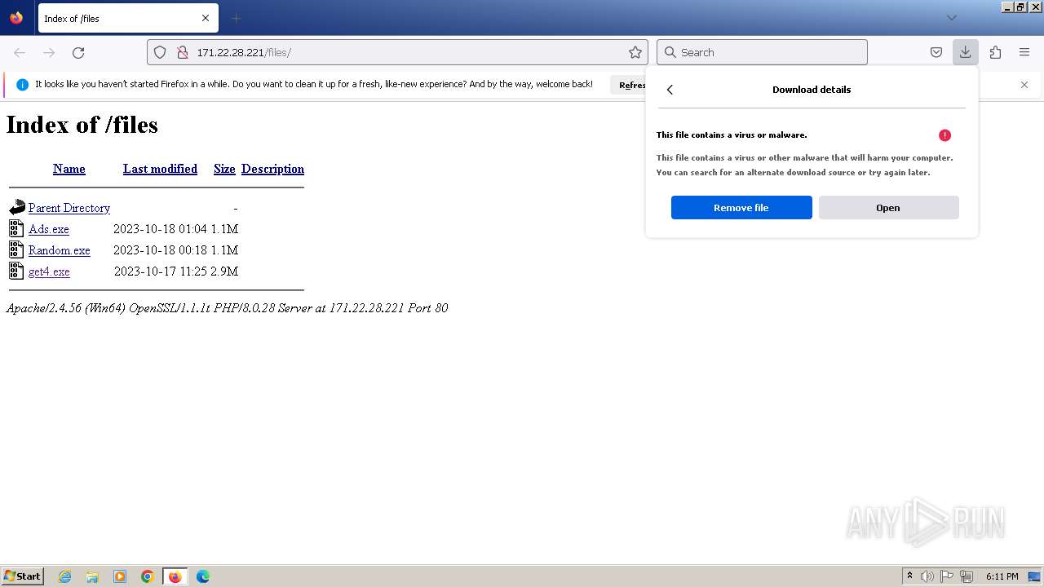
Task: Click the Open button in download panel
Action: click(888, 208)
